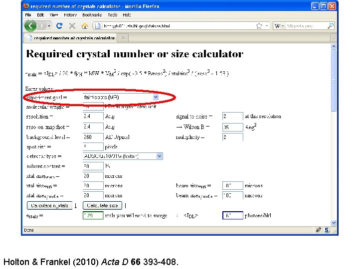Open the list-all-tabs dropdown

pos(334,38)
